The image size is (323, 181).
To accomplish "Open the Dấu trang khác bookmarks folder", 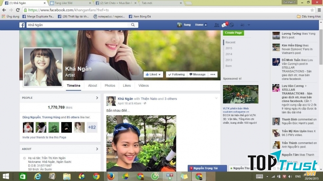I will 309,17.
